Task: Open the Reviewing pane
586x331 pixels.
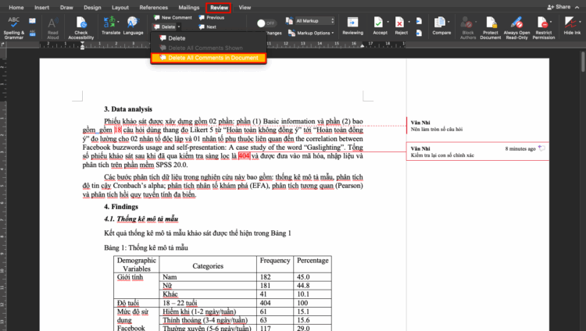Action: tap(352, 23)
